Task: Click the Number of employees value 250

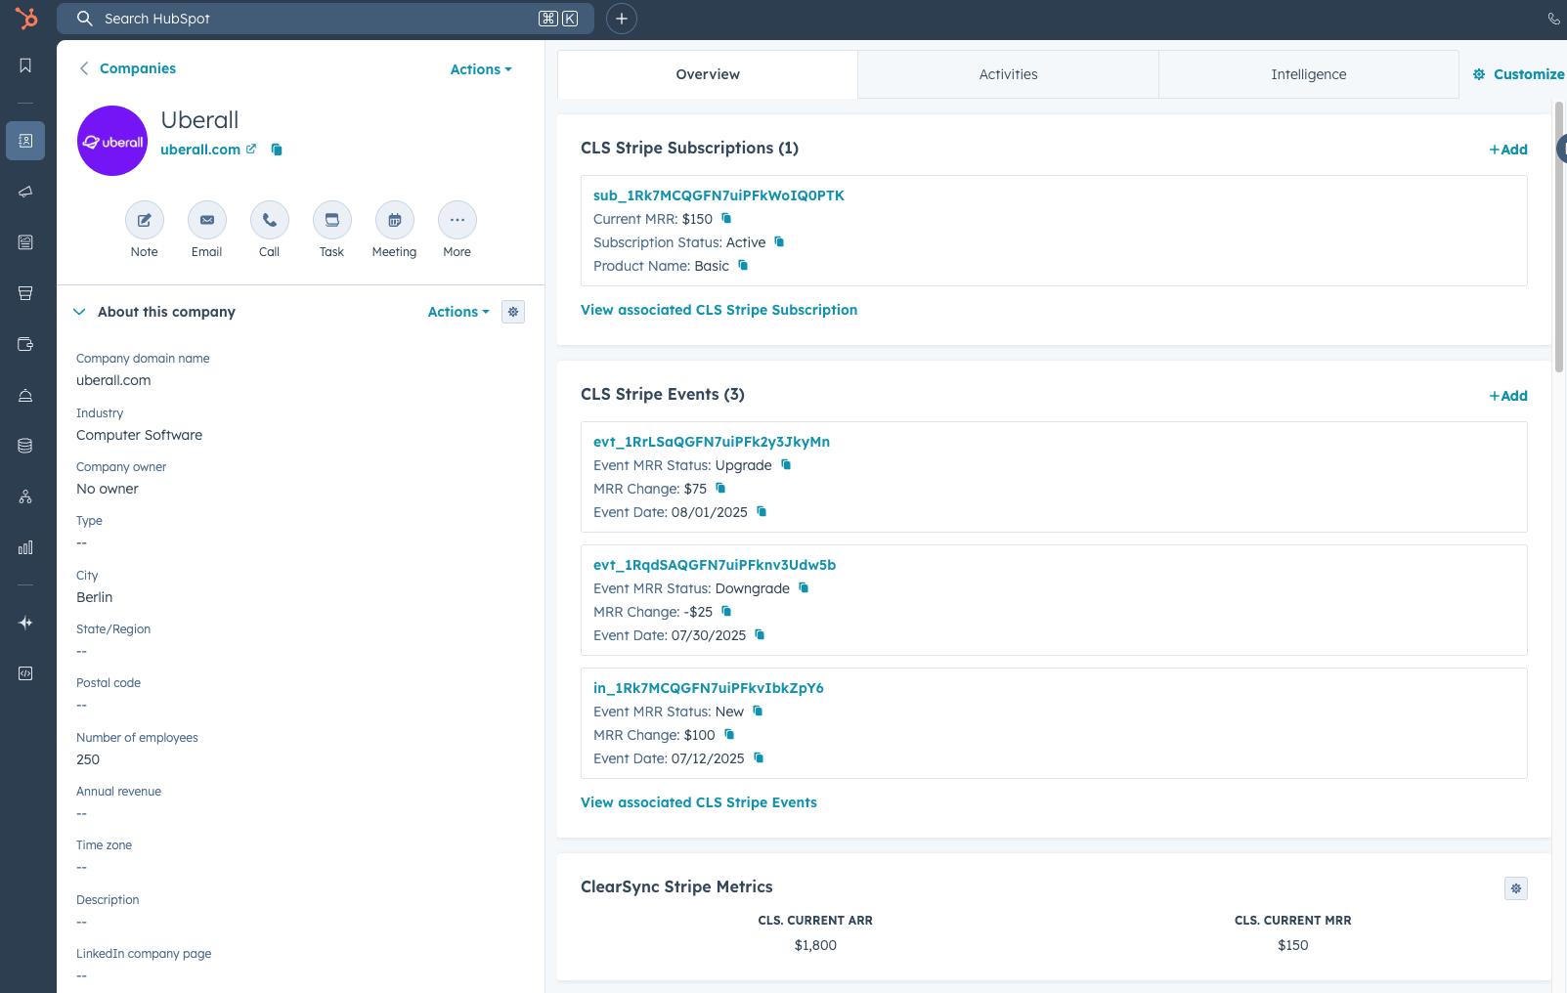Action: pos(88,759)
